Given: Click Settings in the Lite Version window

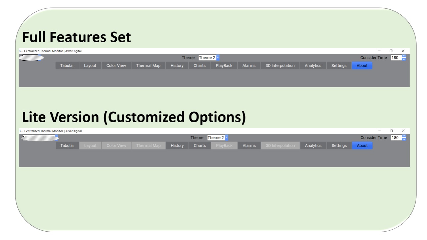Looking at the screenshot, I should tap(339, 146).
